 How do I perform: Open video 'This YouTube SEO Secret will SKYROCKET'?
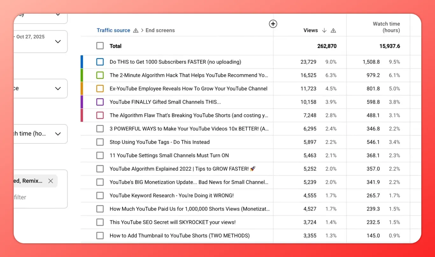pyautogui.click(x=173, y=222)
